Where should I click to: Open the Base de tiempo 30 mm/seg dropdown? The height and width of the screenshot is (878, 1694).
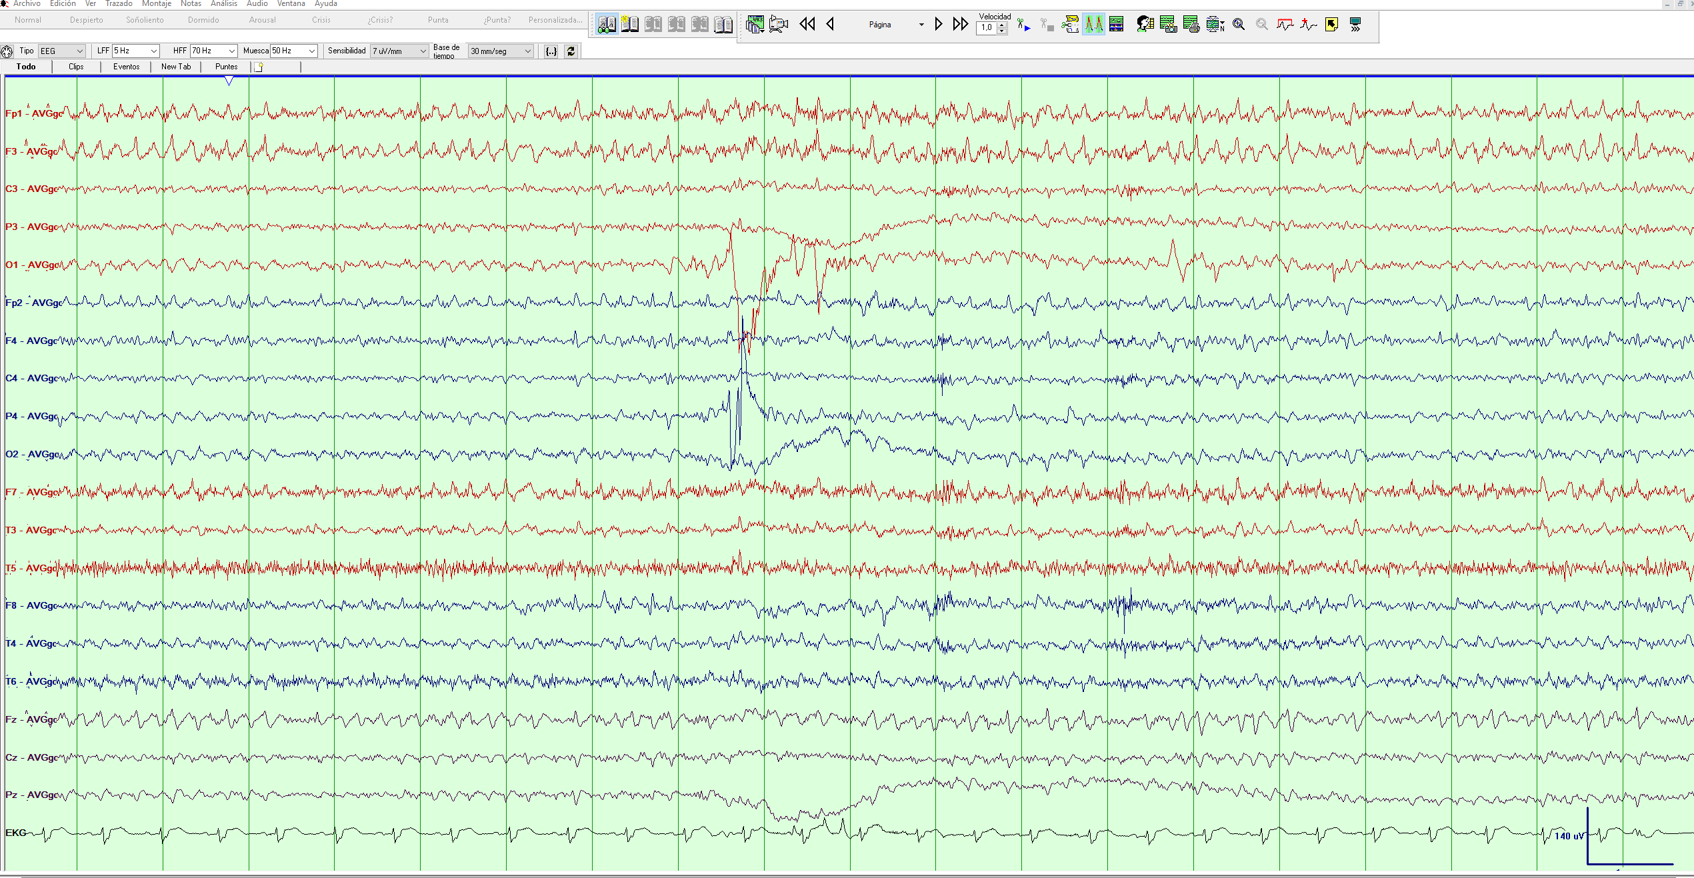pyautogui.click(x=501, y=51)
